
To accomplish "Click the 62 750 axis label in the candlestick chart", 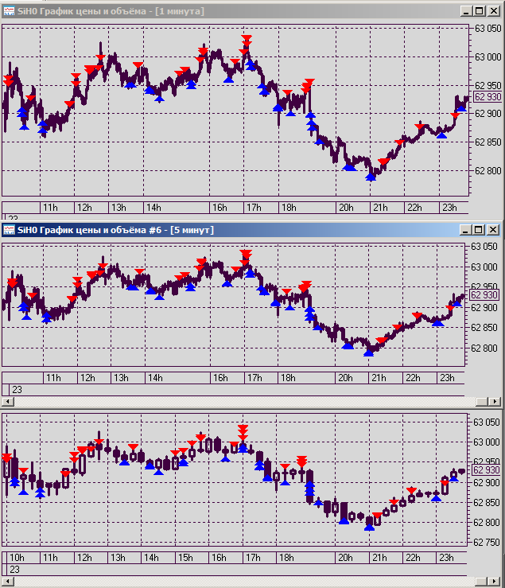I will [486, 543].
